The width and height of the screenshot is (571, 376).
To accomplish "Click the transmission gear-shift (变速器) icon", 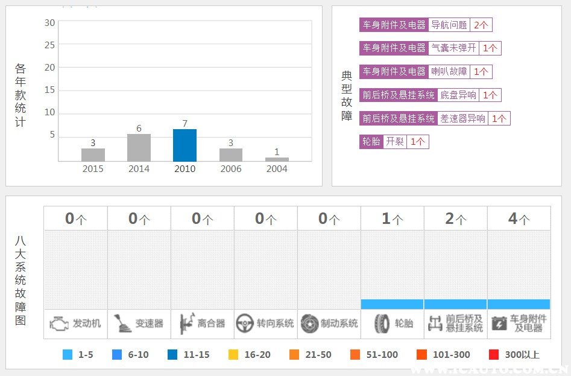I will pos(123,323).
